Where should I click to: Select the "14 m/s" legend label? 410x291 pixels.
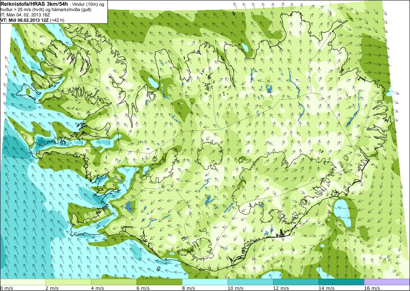coord(326,288)
